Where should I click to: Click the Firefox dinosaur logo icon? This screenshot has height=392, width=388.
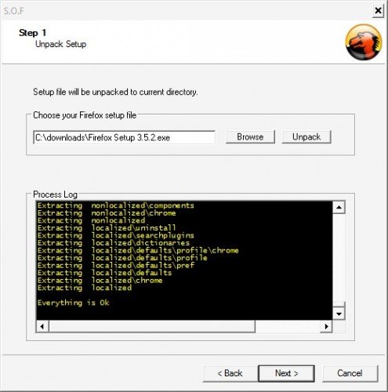pyautogui.click(x=364, y=42)
